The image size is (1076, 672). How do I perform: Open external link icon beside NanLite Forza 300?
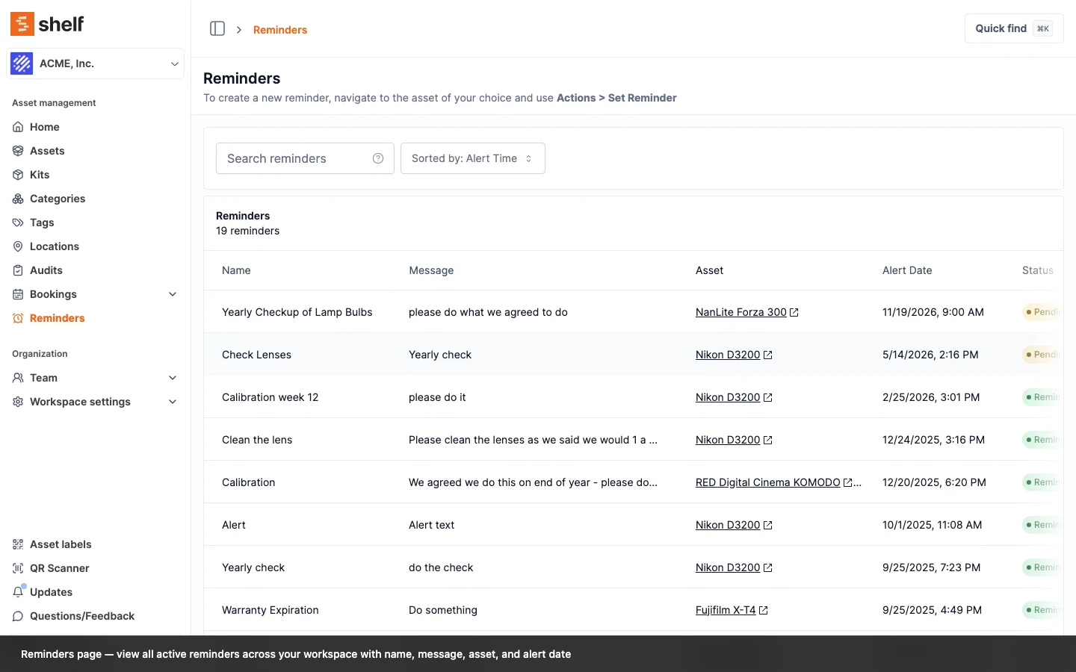(794, 313)
